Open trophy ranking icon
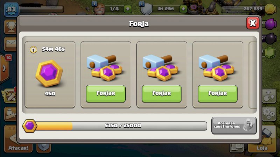Image resolution: width=280 pixels, height=157 pixels. [11, 27]
